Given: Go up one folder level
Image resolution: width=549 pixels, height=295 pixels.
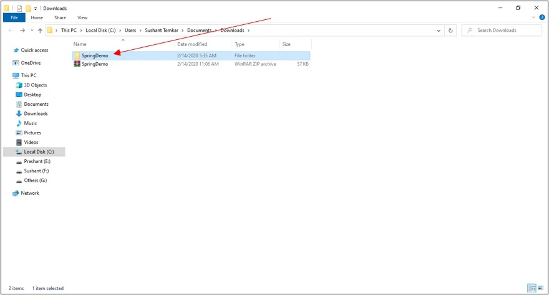Looking at the screenshot, I should pyautogui.click(x=41, y=30).
